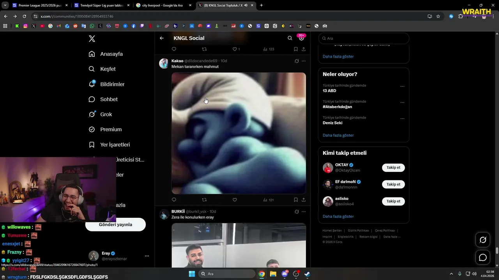Click the x.com address bar
Viewport: 499px width, 280px height.
pyautogui.click(x=230, y=16)
